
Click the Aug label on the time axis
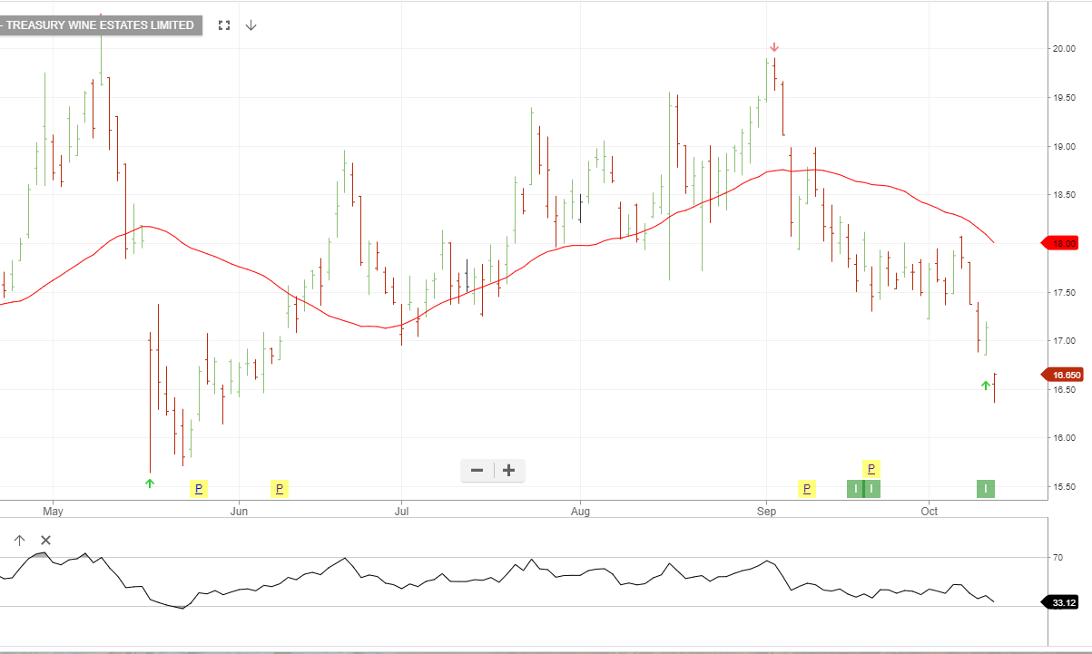[580, 512]
